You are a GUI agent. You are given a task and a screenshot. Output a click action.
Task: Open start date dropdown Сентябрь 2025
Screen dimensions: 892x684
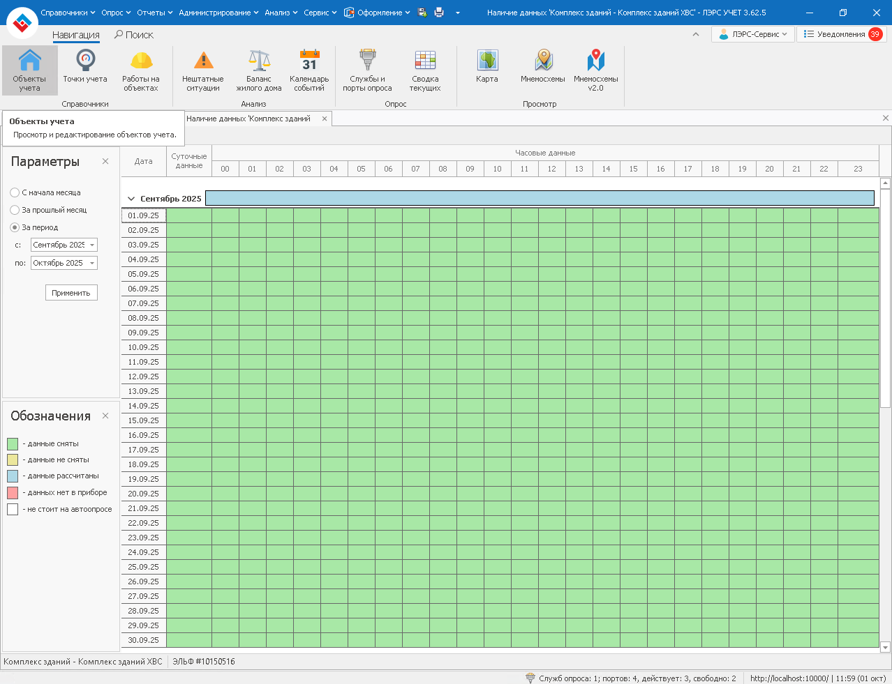[x=92, y=245]
